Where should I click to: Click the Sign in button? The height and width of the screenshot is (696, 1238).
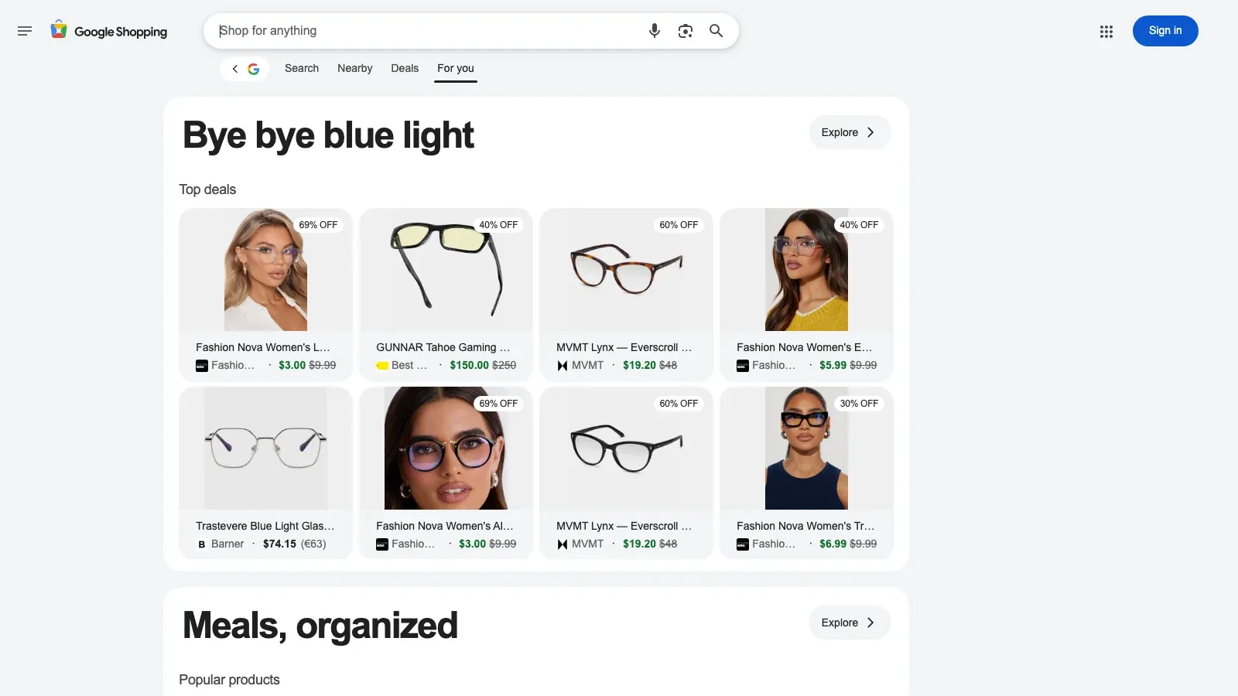(x=1165, y=31)
